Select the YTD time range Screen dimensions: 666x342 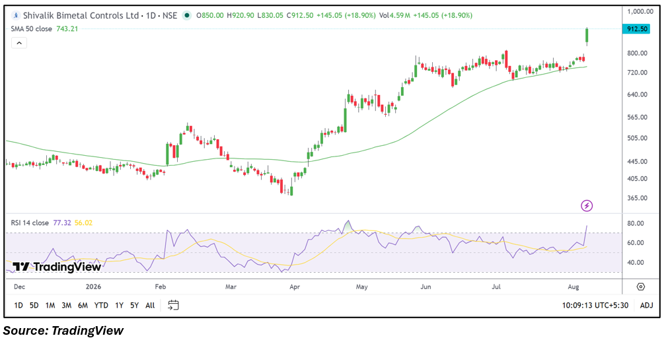point(101,306)
